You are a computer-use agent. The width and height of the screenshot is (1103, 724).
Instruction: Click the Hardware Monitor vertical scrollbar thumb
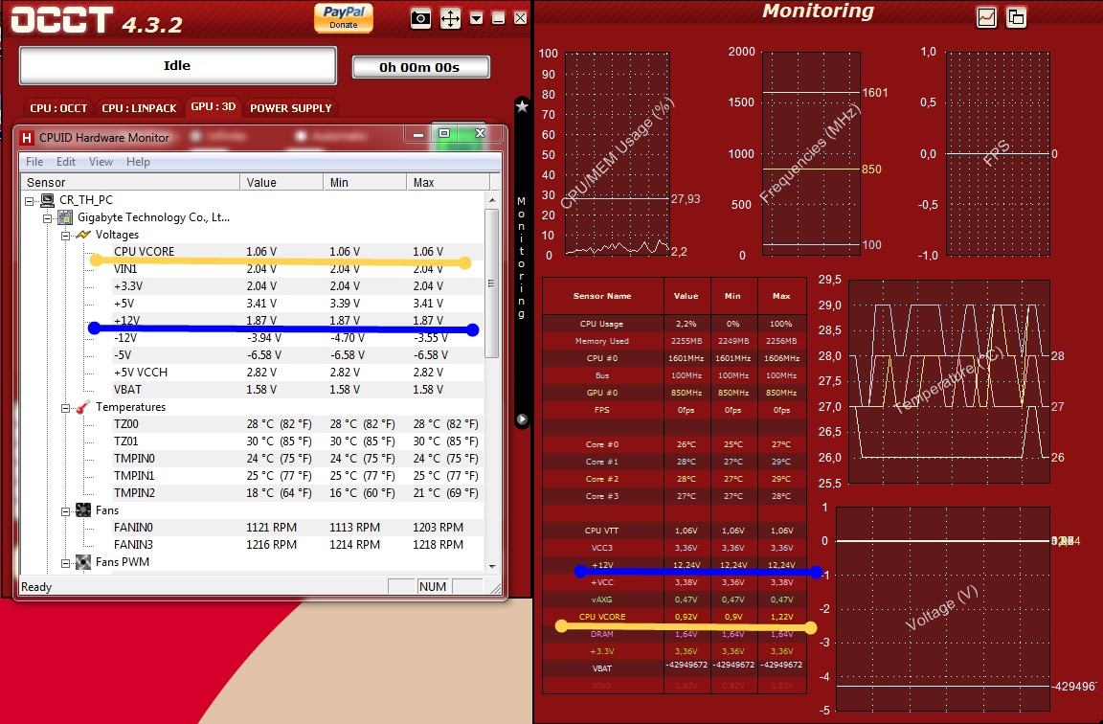(x=492, y=283)
